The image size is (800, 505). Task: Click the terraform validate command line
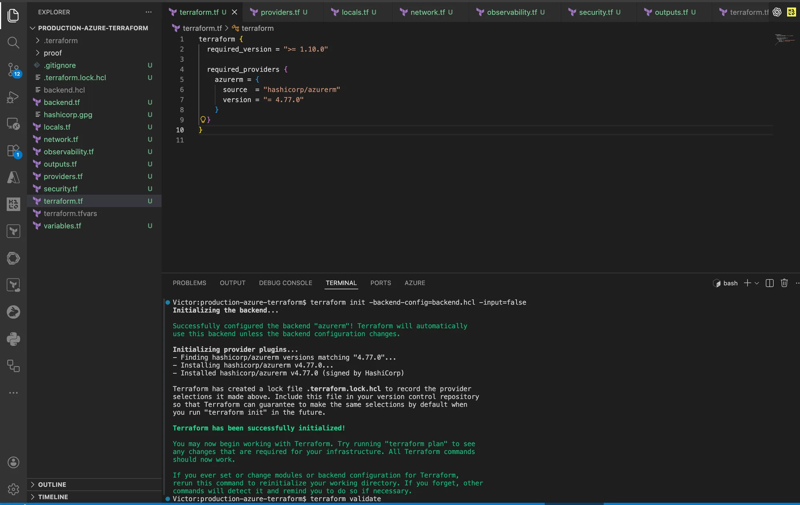click(x=346, y=499)
